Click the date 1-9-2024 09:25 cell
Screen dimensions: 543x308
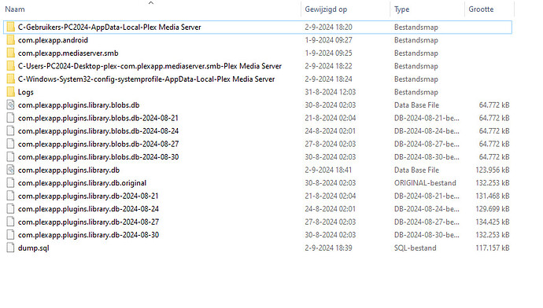pos(328,53)
